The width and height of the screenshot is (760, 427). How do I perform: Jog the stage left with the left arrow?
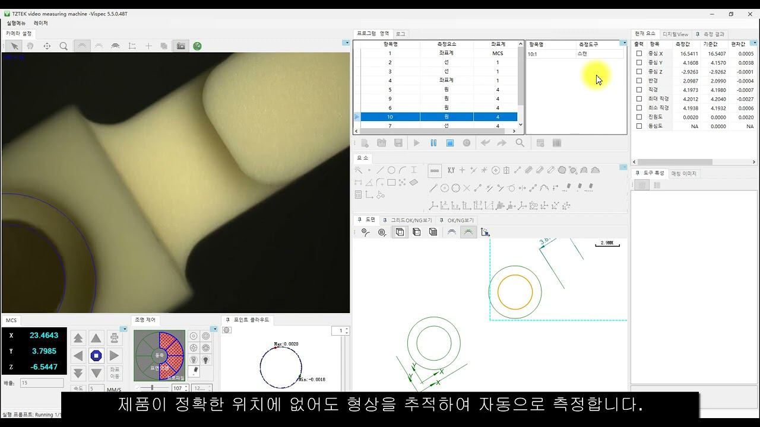click(78, 356)
